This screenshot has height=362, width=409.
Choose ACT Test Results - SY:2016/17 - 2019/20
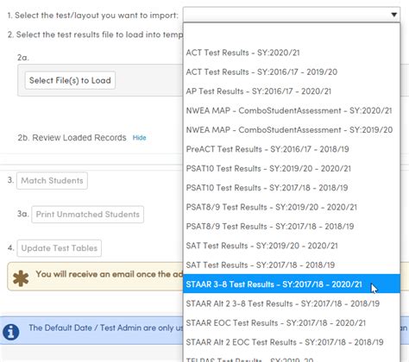coord(292,72)
